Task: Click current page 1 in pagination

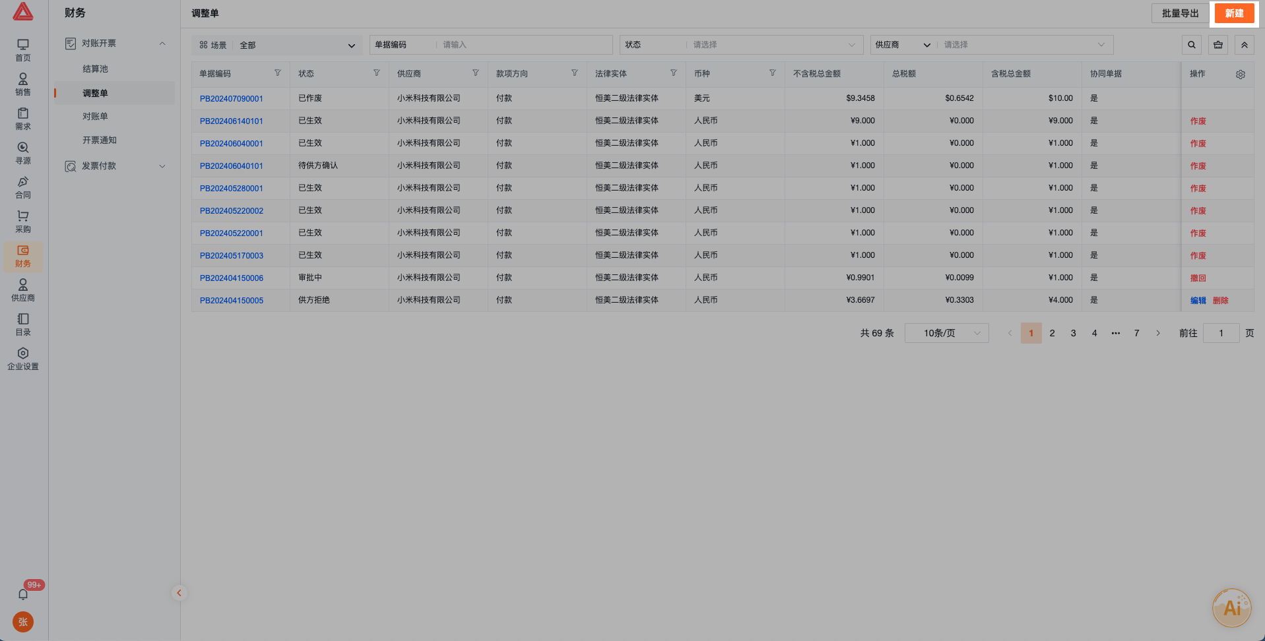Action: click(1031, 333)
